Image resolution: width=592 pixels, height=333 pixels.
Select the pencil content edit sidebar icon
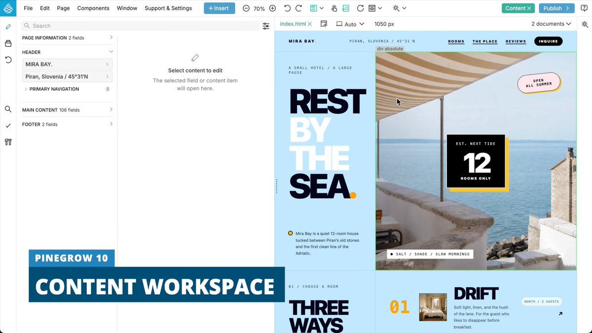(8, 27)
